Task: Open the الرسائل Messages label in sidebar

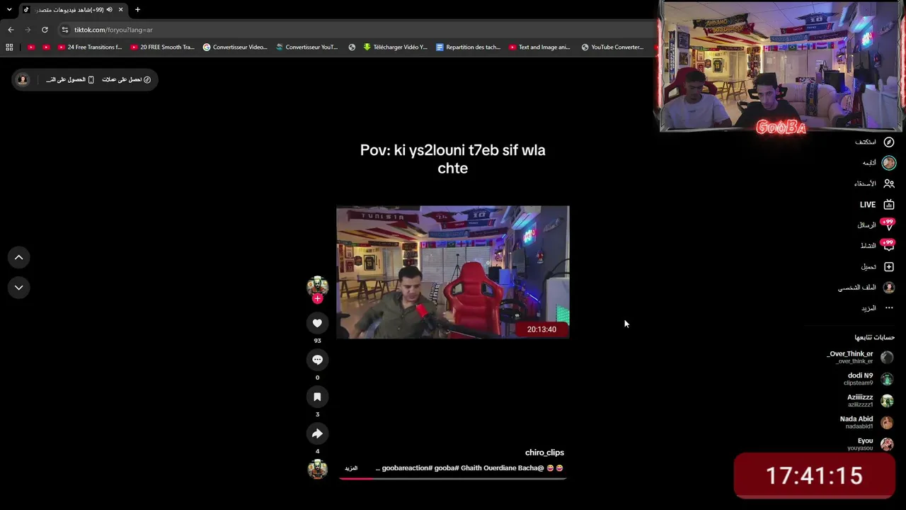Action: point(867,225)
